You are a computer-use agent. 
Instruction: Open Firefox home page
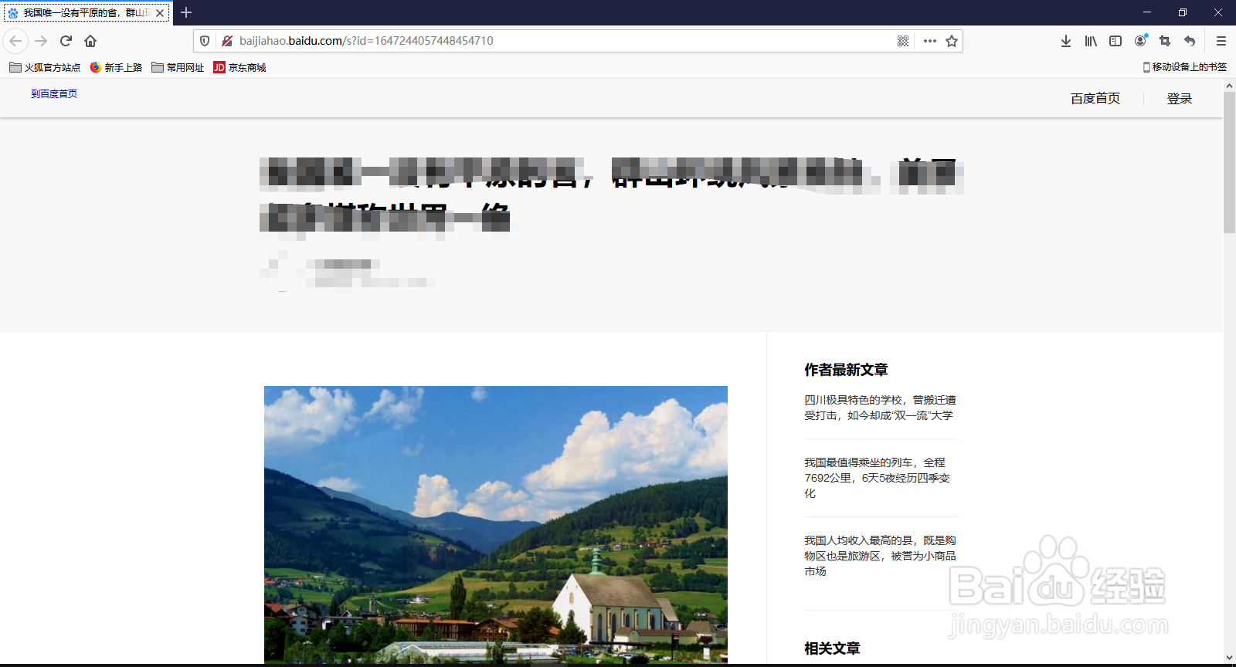coord(90,41)
